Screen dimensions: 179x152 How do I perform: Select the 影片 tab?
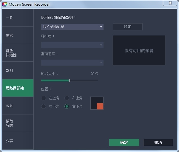click(18, 70)
